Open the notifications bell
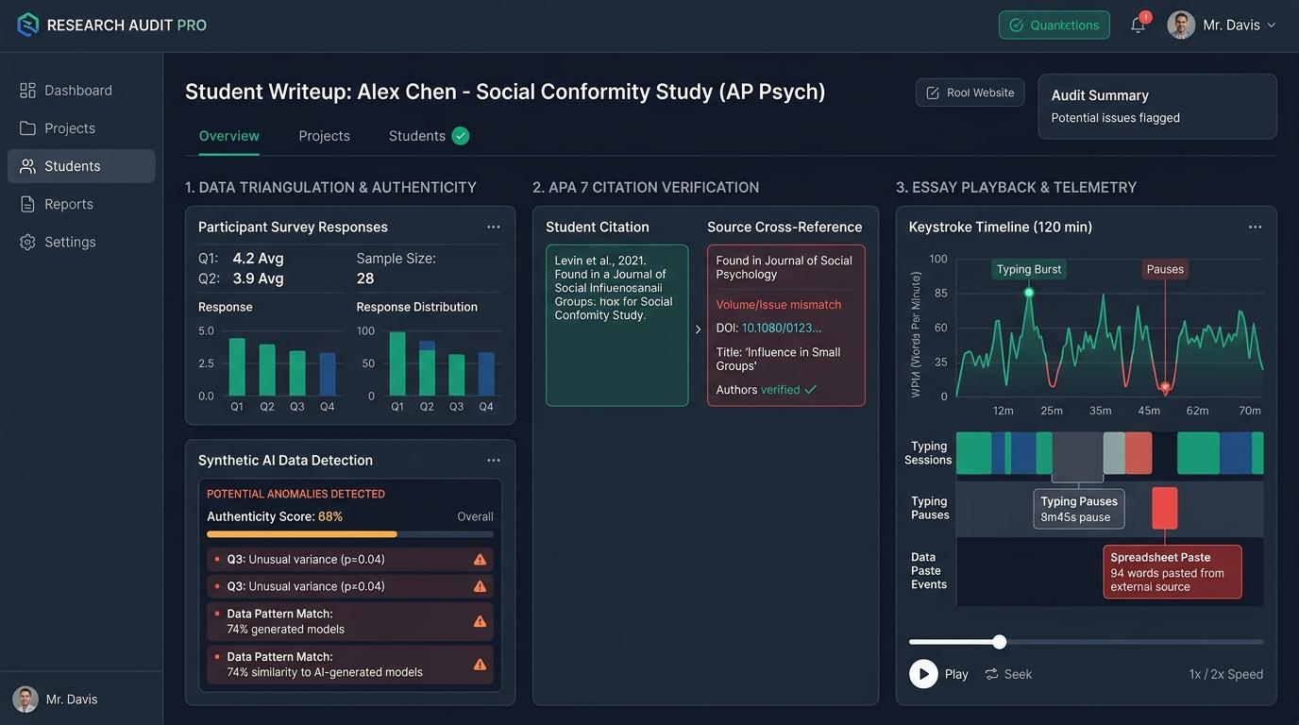Screen dimensions: 1299x725 click(x=1139, y=25)
